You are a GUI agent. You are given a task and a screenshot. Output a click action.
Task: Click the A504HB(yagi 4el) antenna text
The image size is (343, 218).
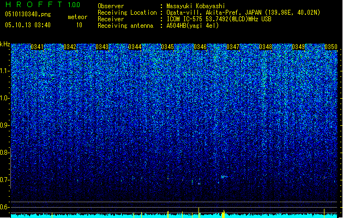click(192, 26)
